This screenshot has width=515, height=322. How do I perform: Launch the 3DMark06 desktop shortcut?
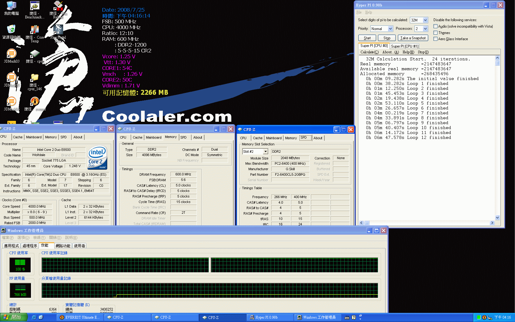click(x=11, y=104)
